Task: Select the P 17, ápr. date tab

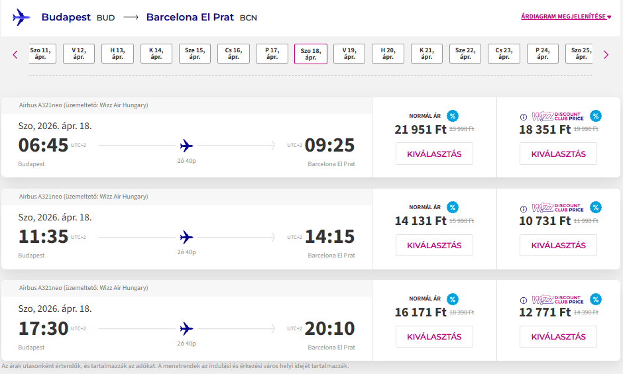Action: [272, 54]
